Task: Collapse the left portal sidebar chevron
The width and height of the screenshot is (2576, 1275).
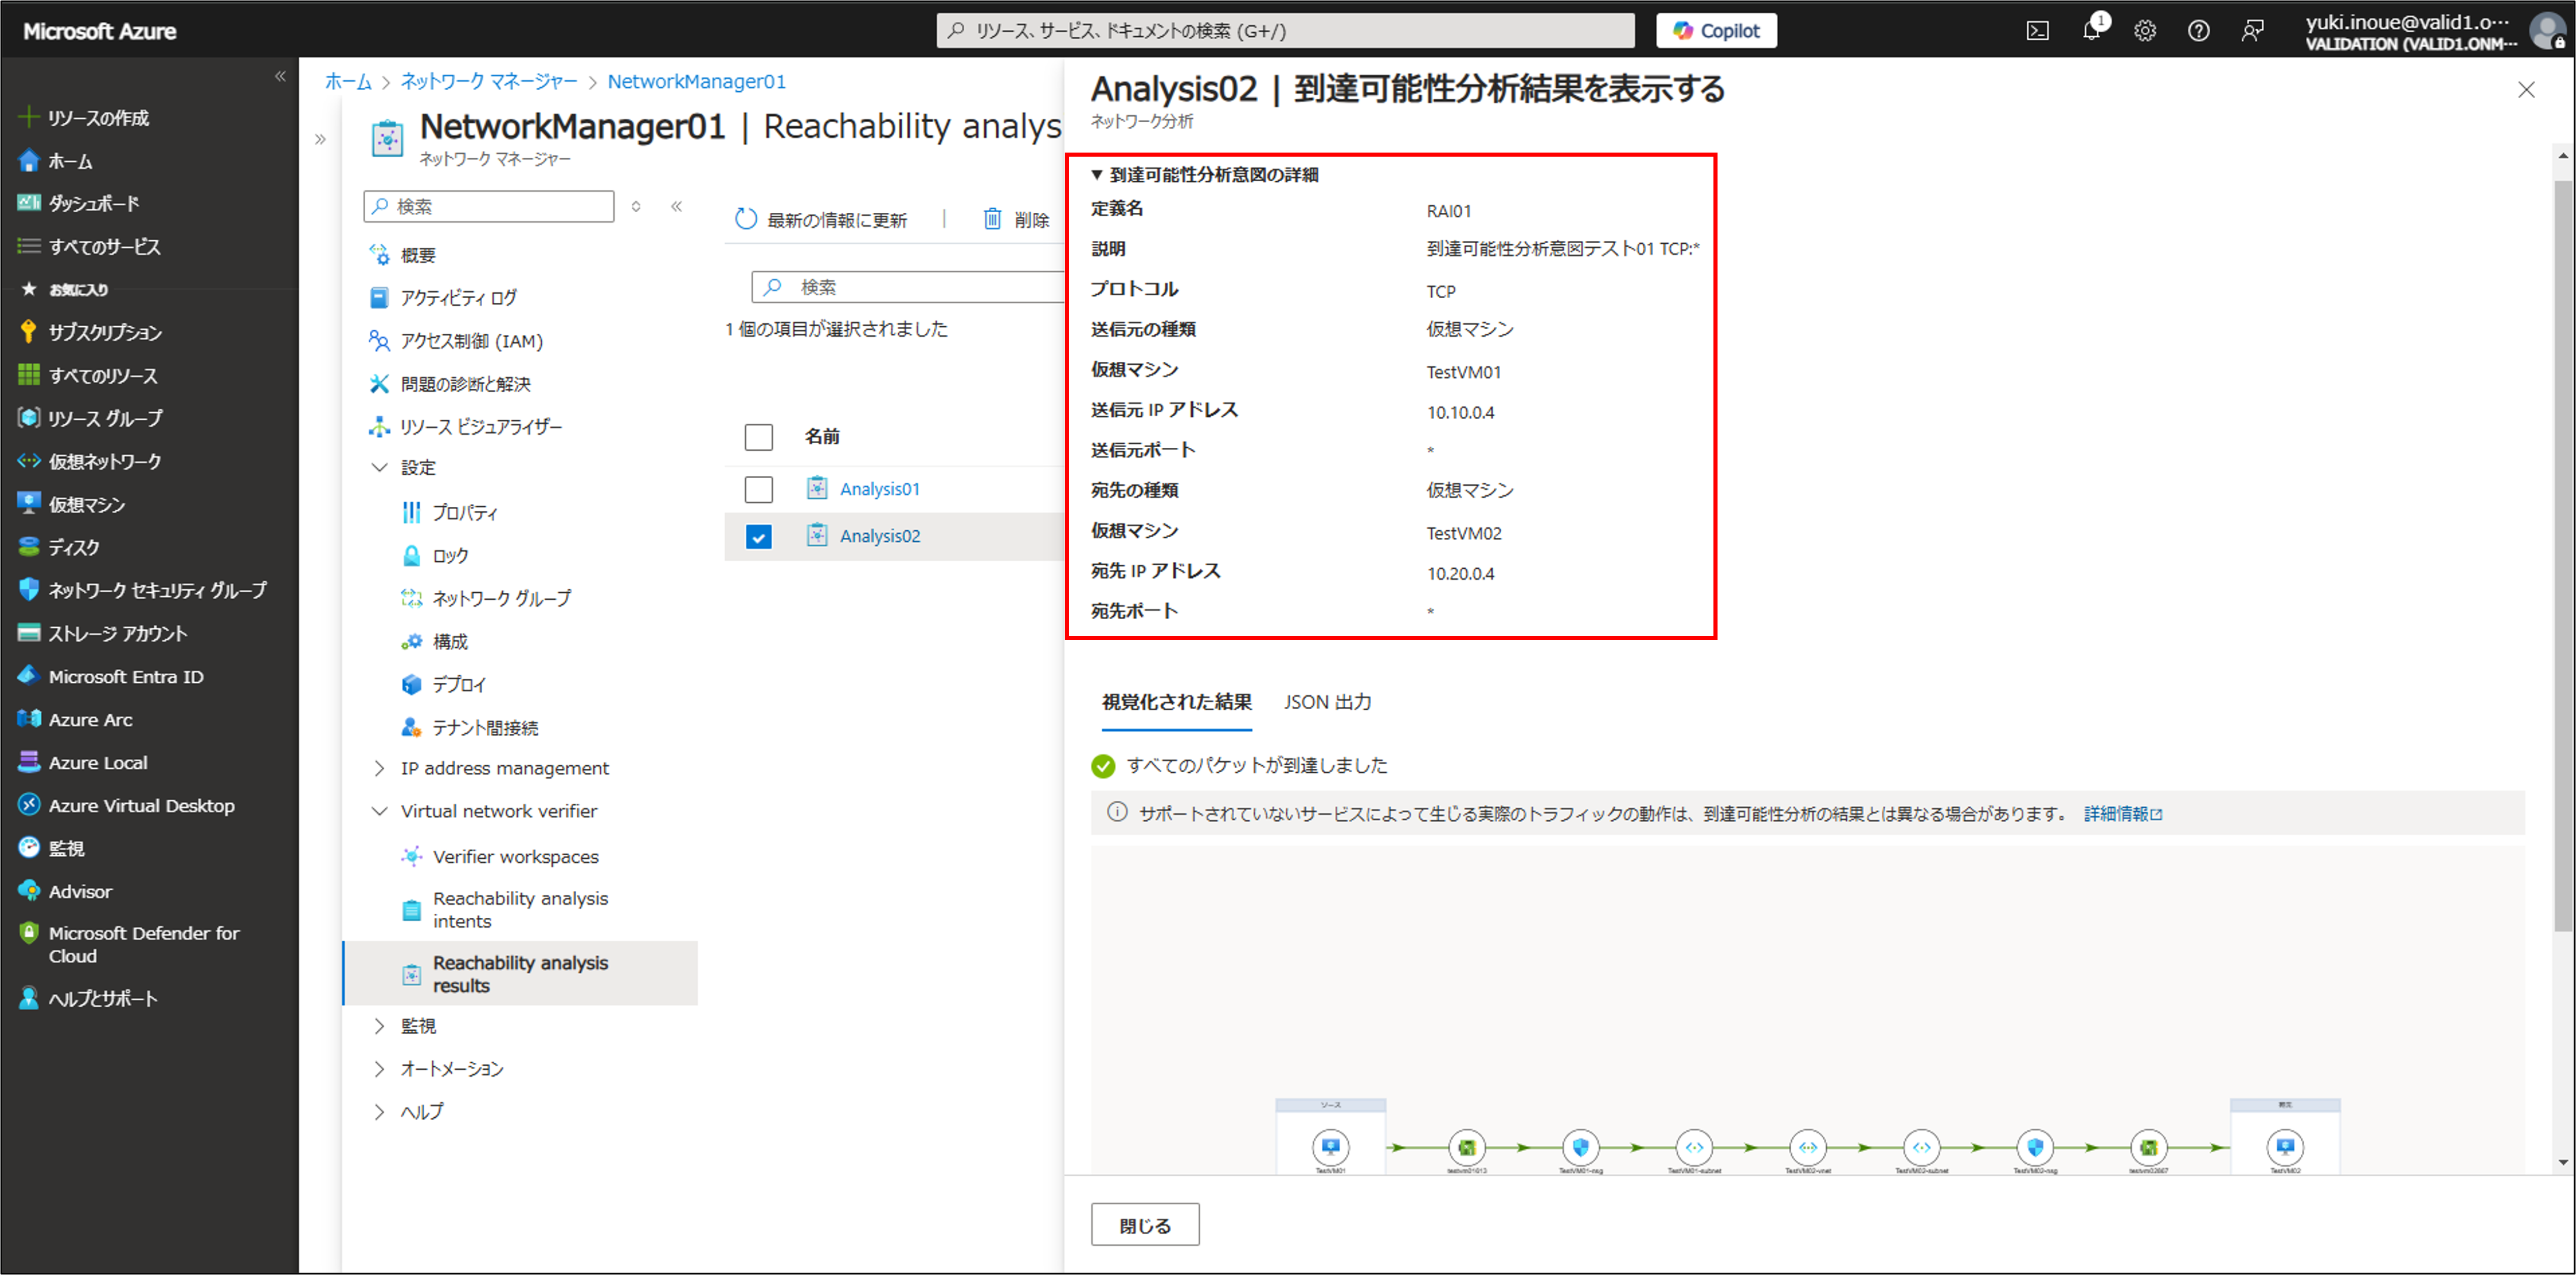Action: click(x=280, y=76)
